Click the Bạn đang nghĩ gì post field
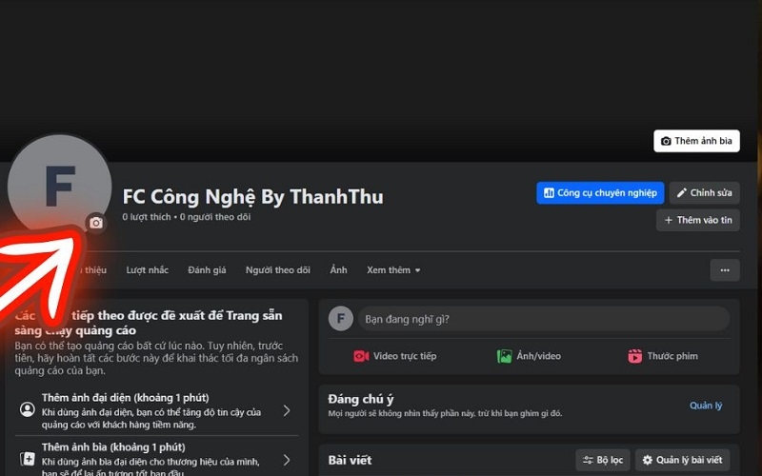The height and width of the screenshot is (476, 762). pyautogui.click(x=544, y=319)
